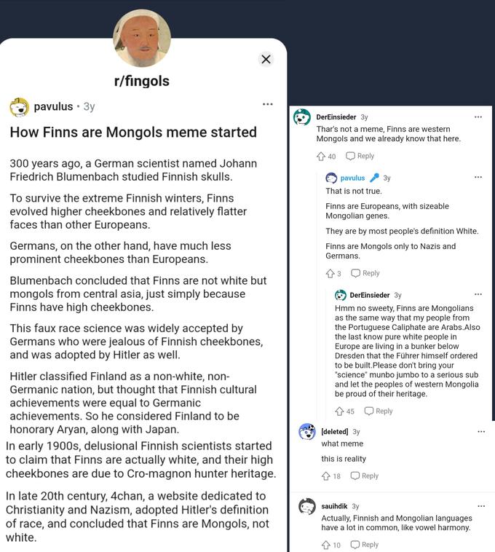495x552 pixels.
Task: Upvote sauihdik's comment about vowel harmony
Action: click(x=326, y=545)
